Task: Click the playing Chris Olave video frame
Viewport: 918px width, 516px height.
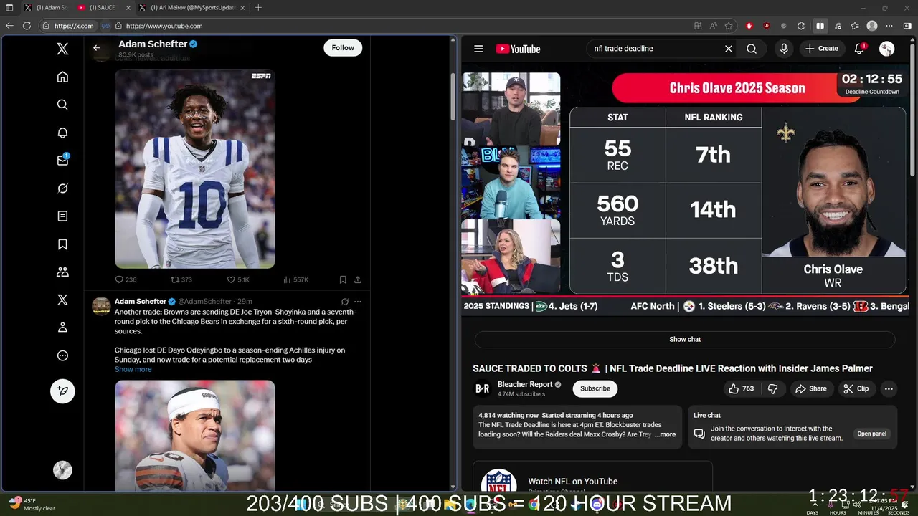Action: point(685,193)
